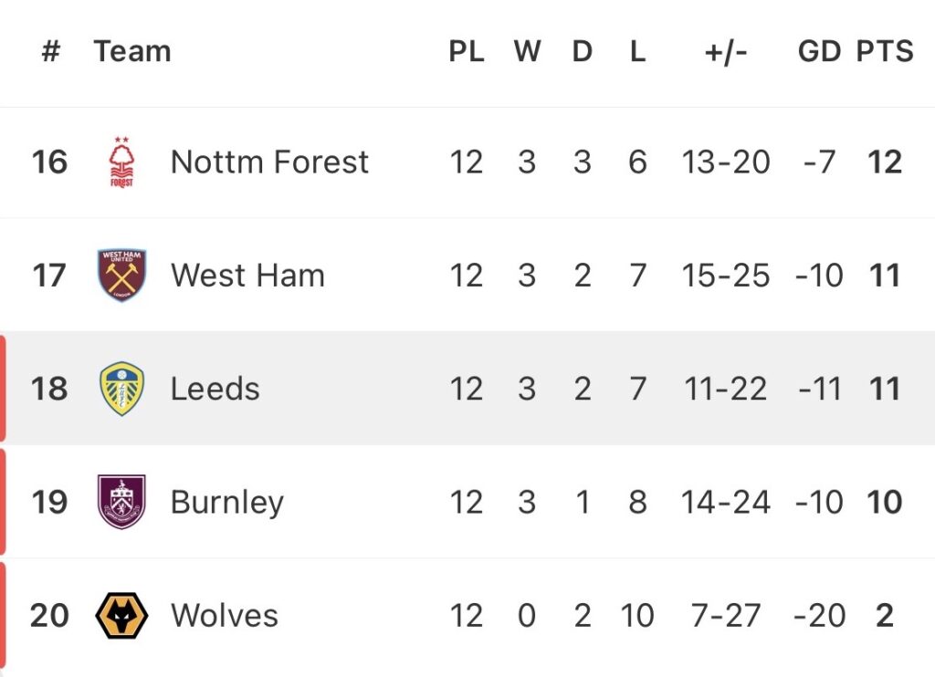Sort table by GD column header
This screenshot has width=935, height=677.
pyautogui.click(x=818, y=51)
